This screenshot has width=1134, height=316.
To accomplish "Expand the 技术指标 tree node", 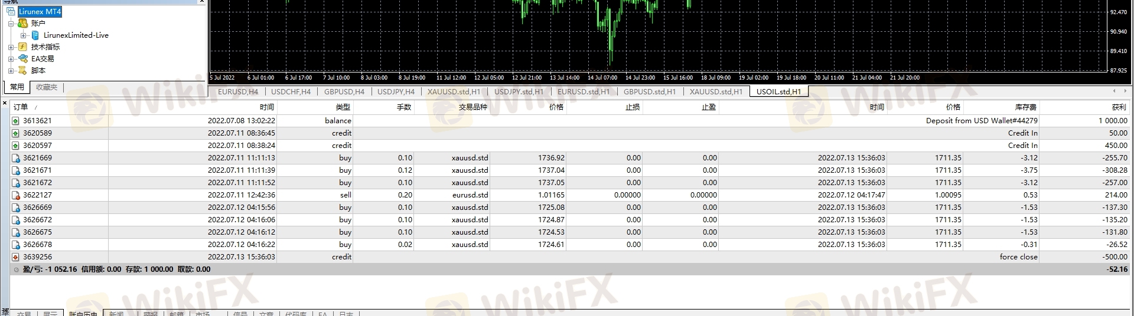I will pos(11,47).
